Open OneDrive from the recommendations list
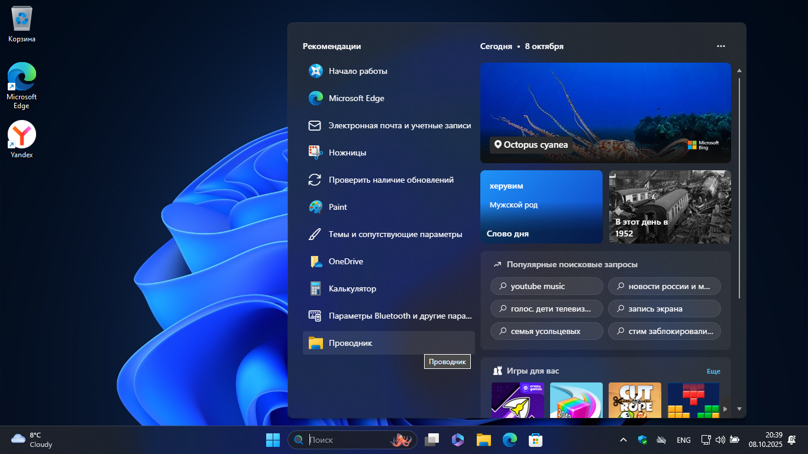The height and width of the screenshot is (454, 808). 345,261
